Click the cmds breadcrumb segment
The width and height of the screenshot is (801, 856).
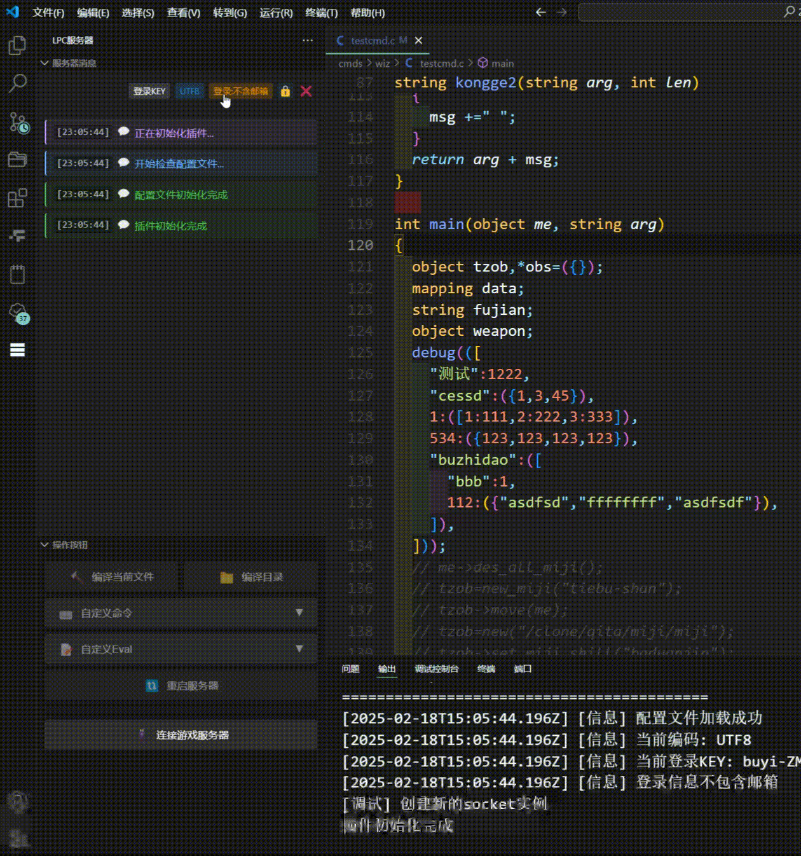pos(350,63)
